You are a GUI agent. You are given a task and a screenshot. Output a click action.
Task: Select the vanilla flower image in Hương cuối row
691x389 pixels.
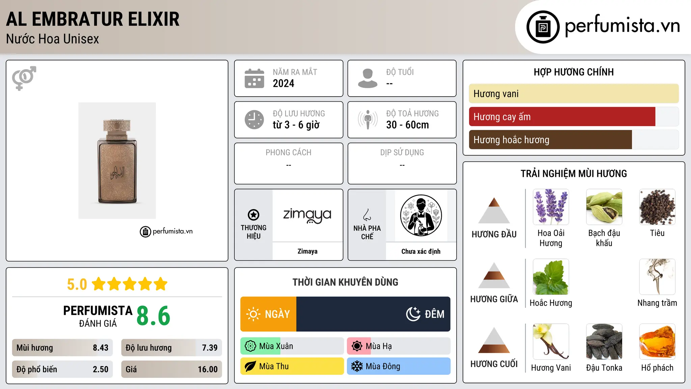pos(551,342)
